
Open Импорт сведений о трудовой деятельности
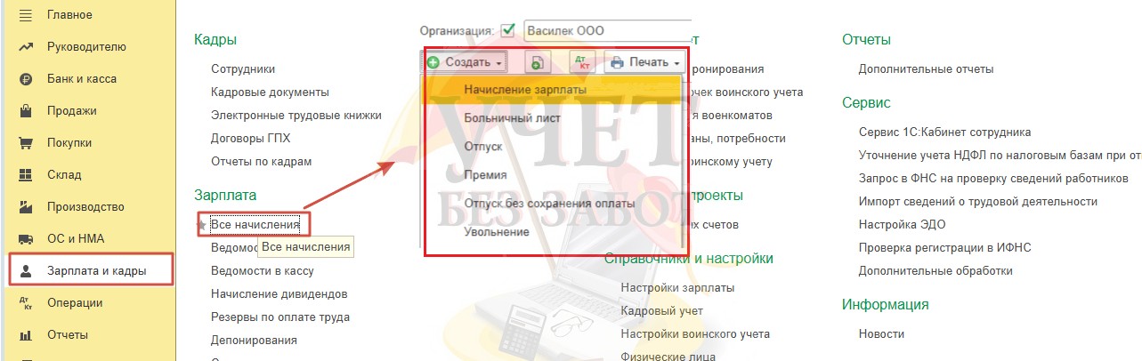[x=977, y=201]
